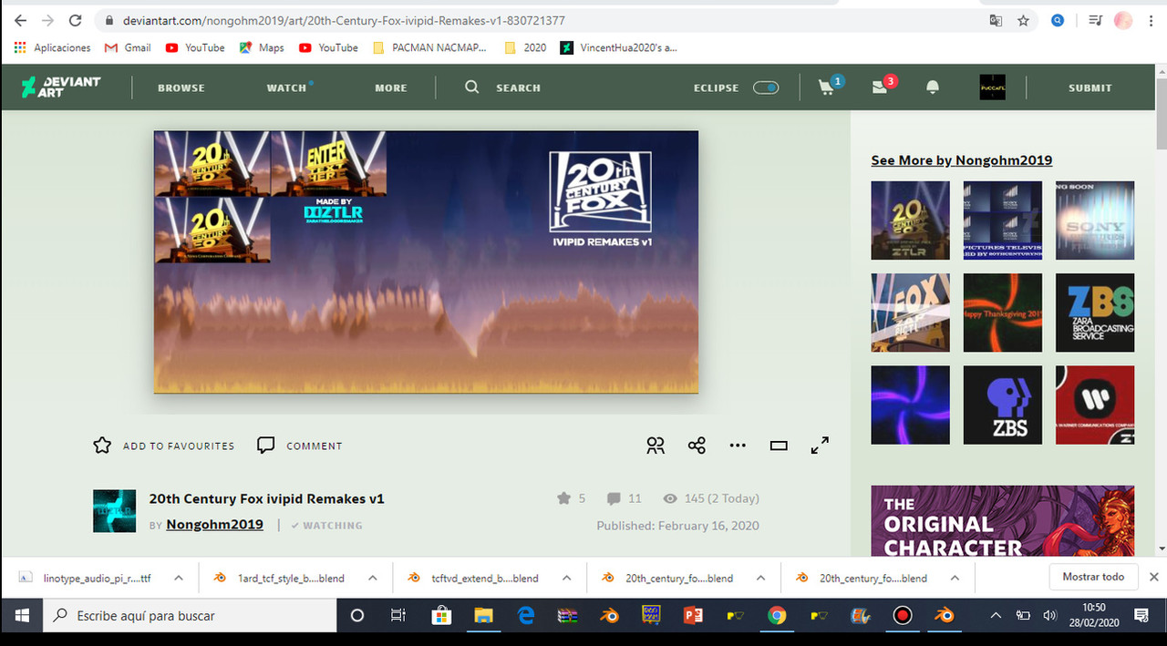The height and width of the screenshot is (646, 1167).
Task: Open Nongohm2019 author profile link
Action: coord(214,525)
